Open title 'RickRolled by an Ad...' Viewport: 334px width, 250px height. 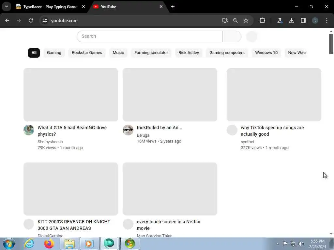[x=159, y=128]
